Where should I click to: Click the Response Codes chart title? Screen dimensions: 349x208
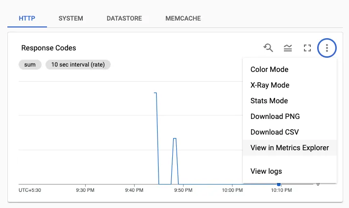pyautogui.click(x=48, y=48)
